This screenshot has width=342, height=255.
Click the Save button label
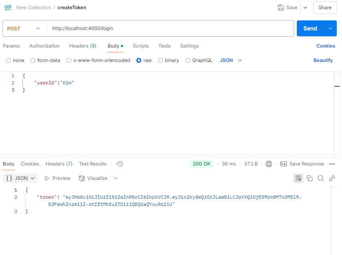point(292,8)
